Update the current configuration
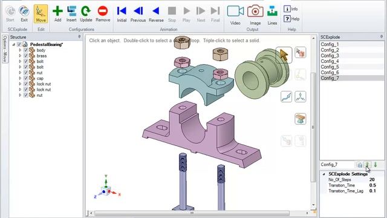Image resolution: width=387 pixels, height=218 pixels. coord(86,15)
